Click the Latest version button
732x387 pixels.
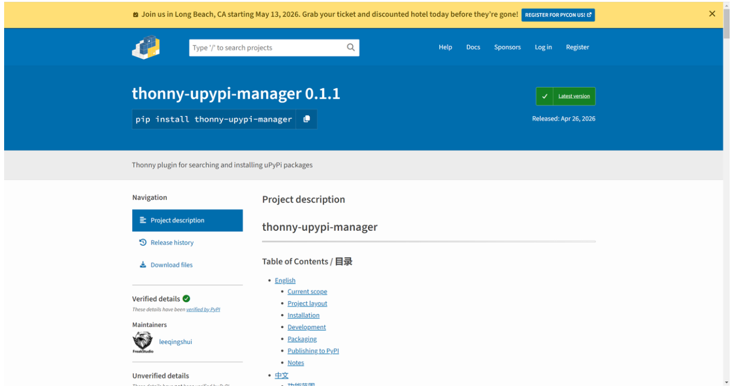pyautogui.click(x=566, y=97)
